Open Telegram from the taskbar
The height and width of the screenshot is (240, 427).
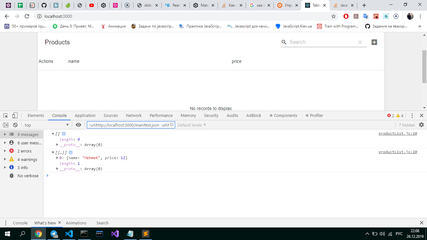point(54,234)
